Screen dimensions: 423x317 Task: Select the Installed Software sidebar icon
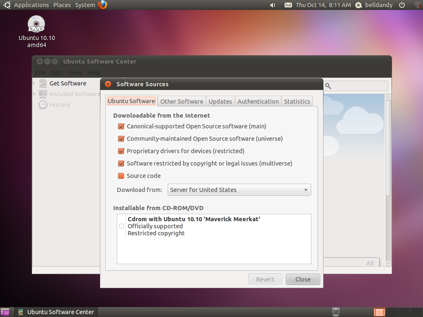(x=43, y=94)
